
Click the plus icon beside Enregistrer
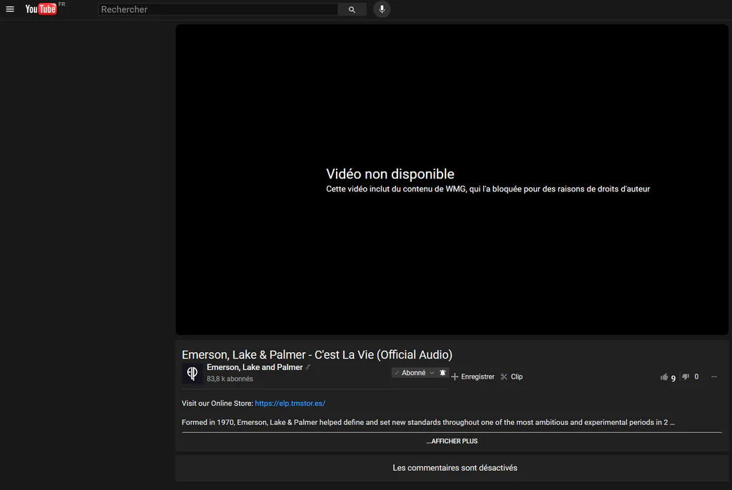(x=455, y=376)
